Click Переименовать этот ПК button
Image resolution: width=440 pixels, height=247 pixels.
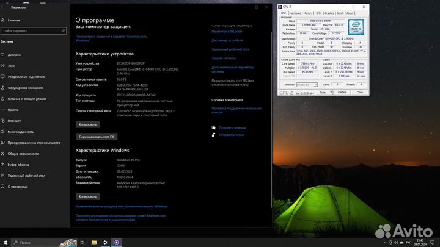97,137
